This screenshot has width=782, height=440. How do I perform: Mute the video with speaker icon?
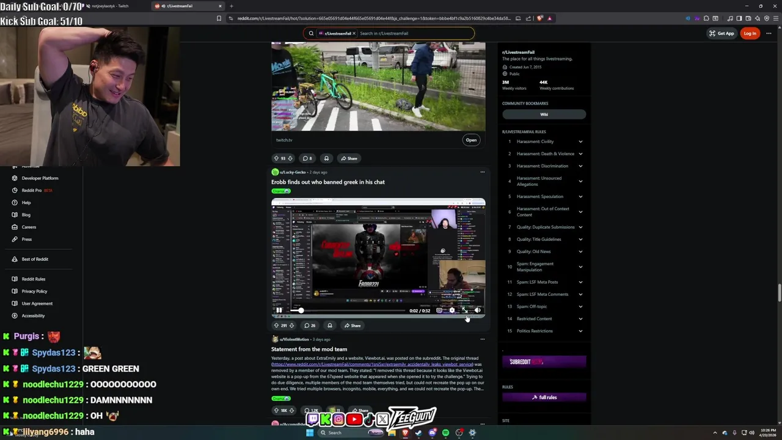tap(477, 310)
